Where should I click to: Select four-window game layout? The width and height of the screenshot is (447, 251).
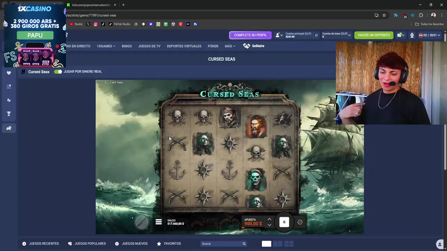point(289,244)
